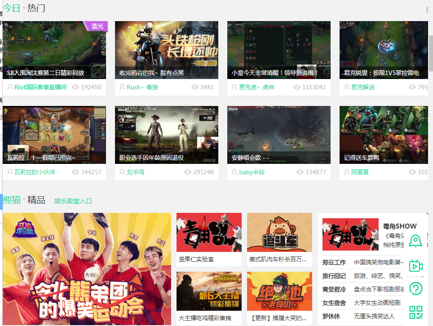Click viewer eye icon next to 192450
The image size is (433, 326).
pyautogui.click(x=75, y=87)
